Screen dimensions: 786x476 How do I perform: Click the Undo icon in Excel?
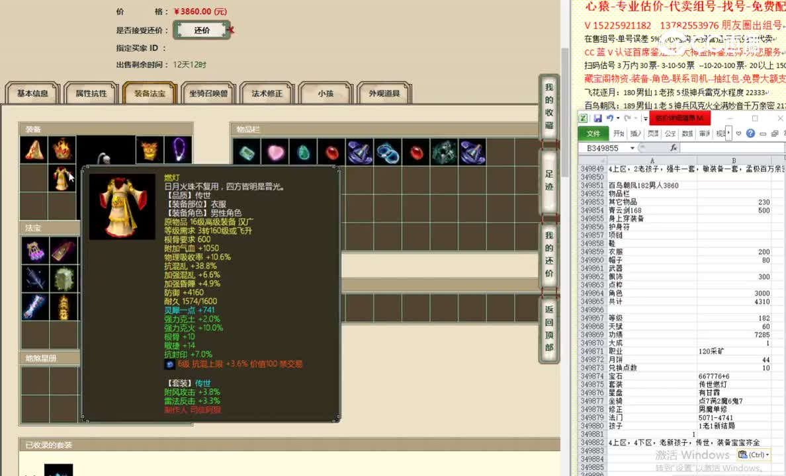pos(609,118)
